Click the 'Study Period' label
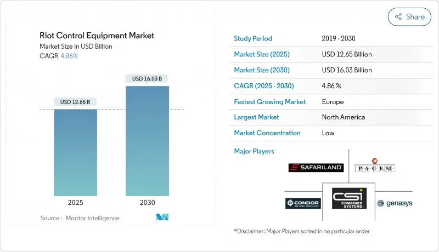The width and height of the screenshot is (439, 252). click(253, 38)
